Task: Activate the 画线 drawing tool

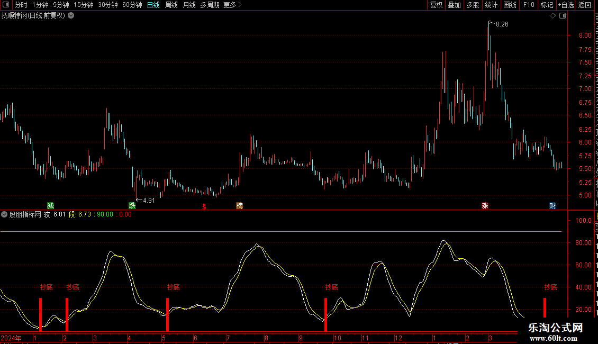Action: point(510,5)
